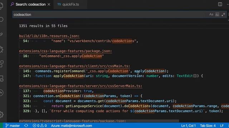Toggle Match Whole Word in search

(217, 14)
